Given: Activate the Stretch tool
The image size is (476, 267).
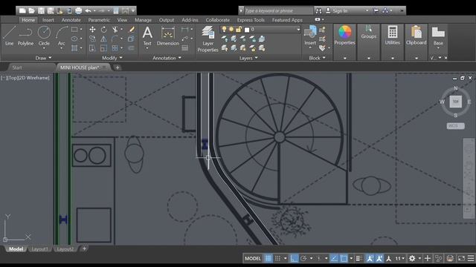Looking at the screenshot, I should pyautogui.click(x=92, y=47).
